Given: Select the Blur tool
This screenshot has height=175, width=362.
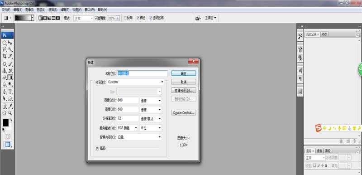Looking at the screenshot, I should (5, 84).
